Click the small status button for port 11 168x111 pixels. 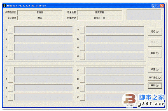coord(82,47)
